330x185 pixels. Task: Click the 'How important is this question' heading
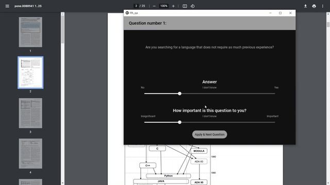(209, 110)
